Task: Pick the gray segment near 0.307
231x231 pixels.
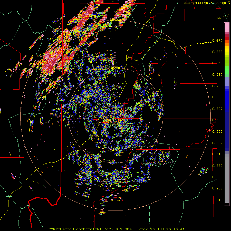Action: pos(227,178)
